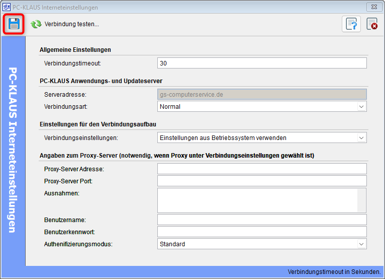
Task: Focus the Benutzerkennwort input field
Action: pos(262,232)
